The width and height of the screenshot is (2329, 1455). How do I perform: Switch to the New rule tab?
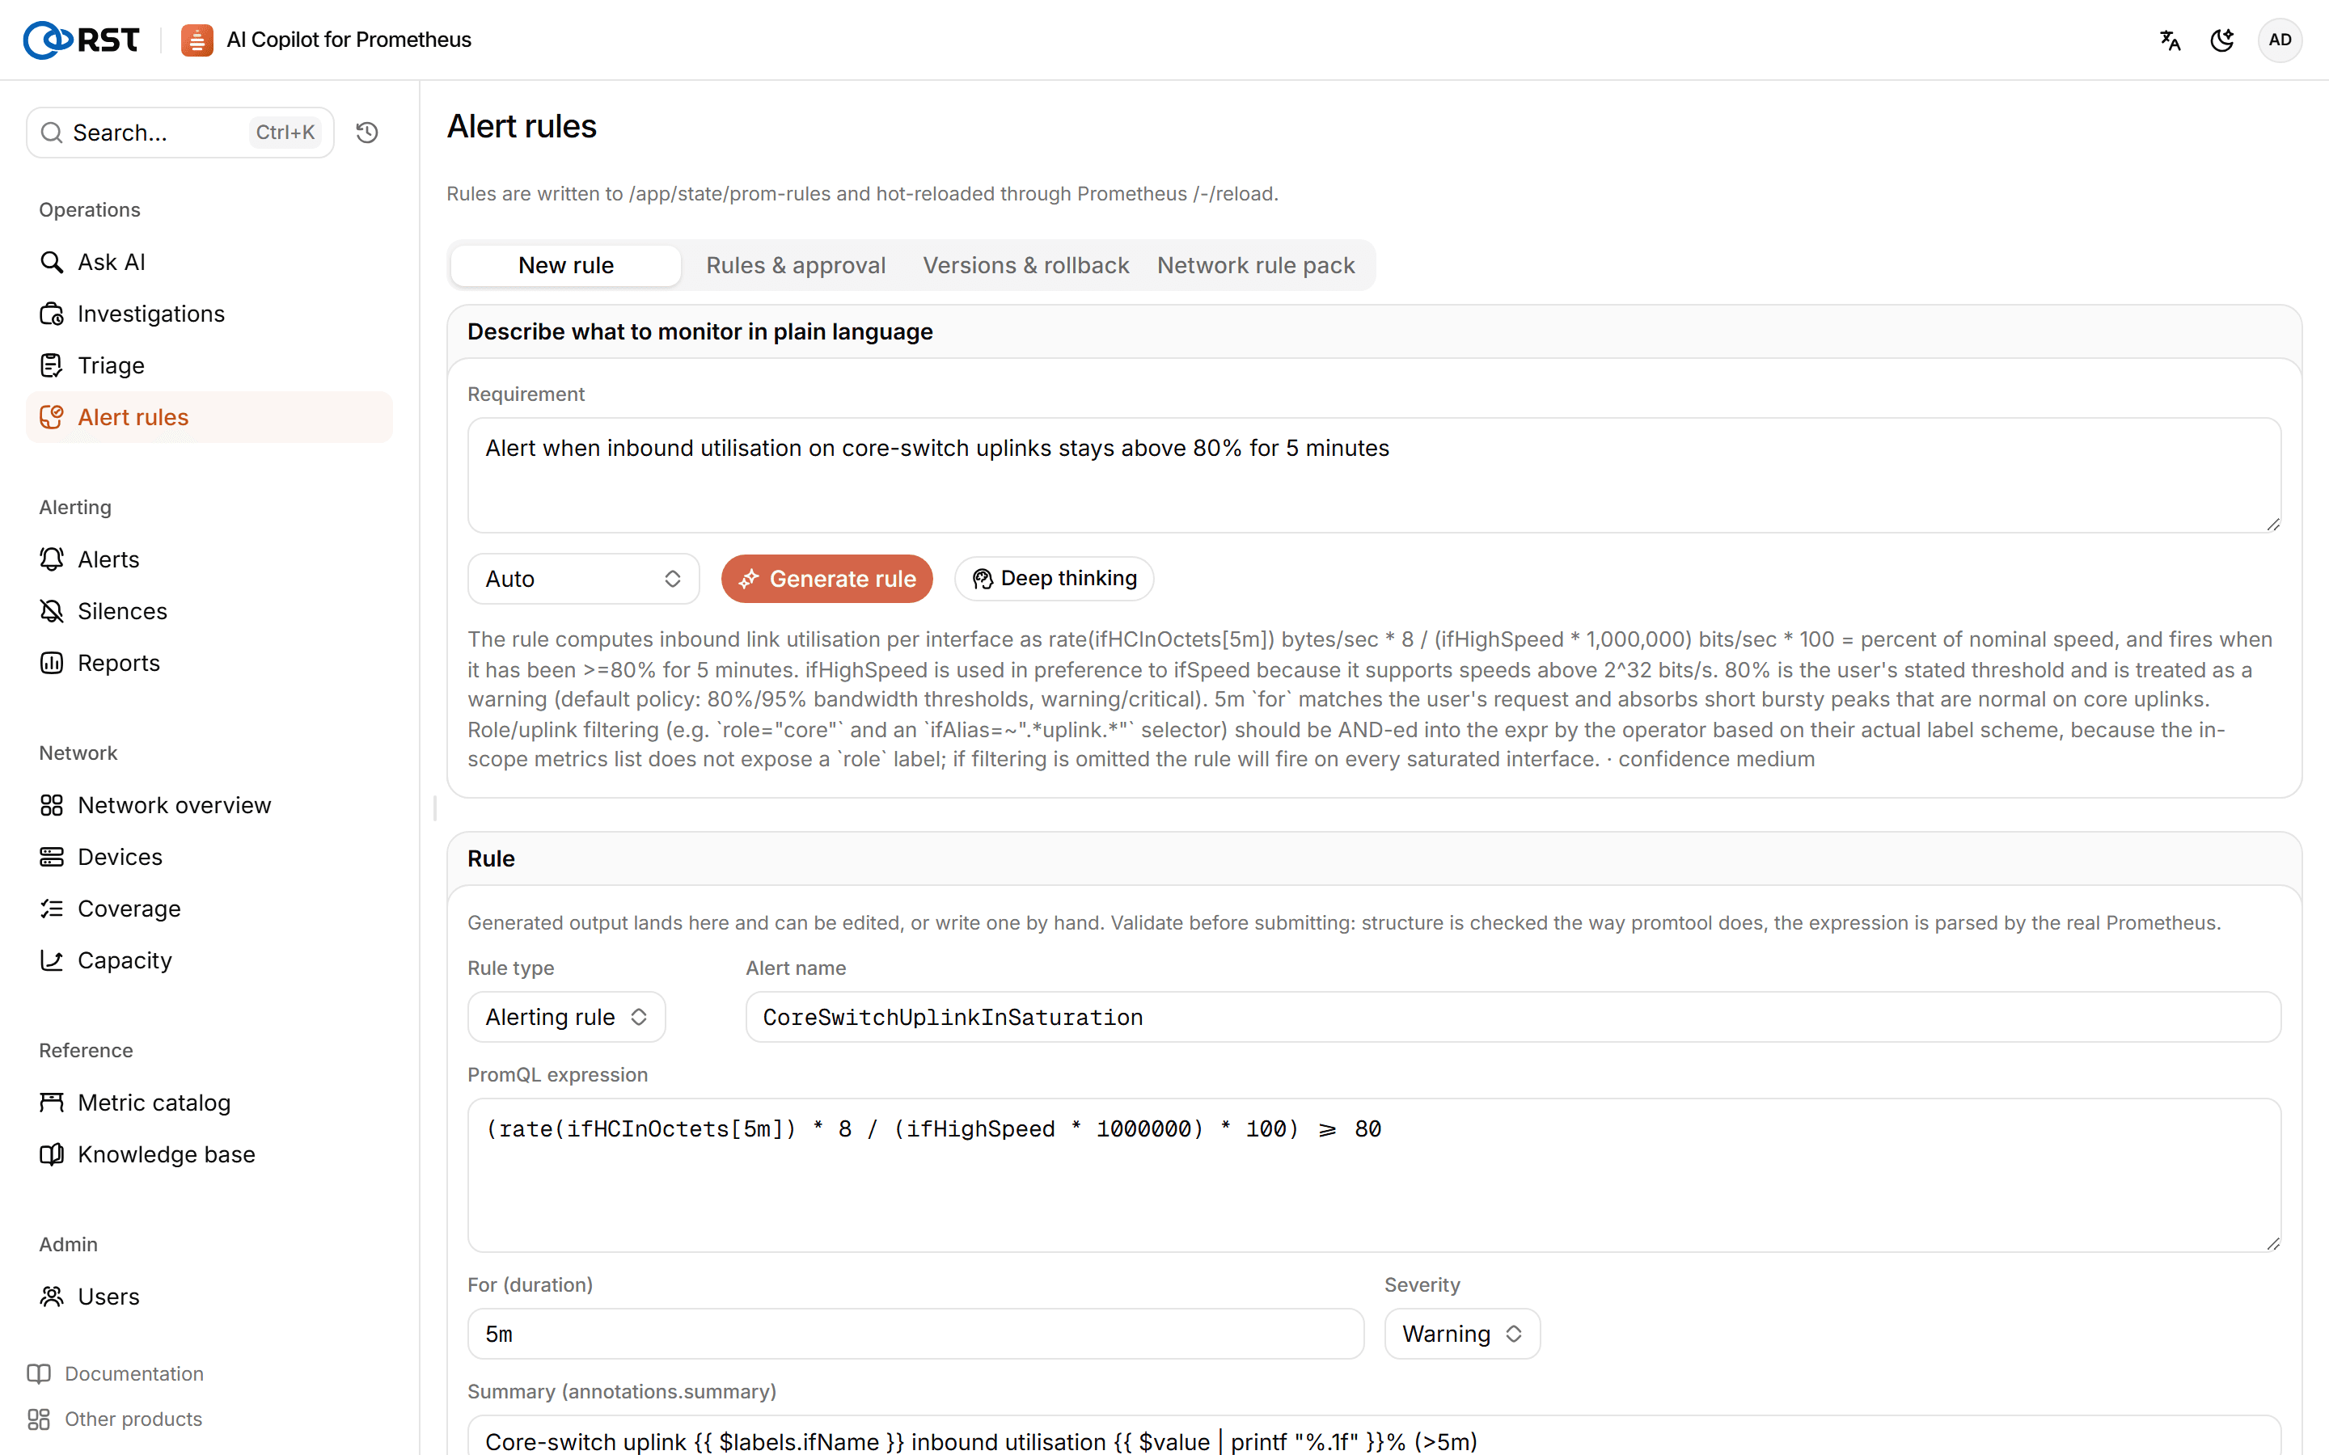pos(566,266)
